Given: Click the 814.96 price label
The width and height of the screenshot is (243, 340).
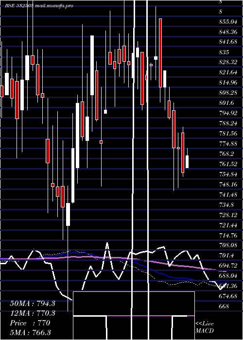Looking at the screenshot, I should (229, 83).
